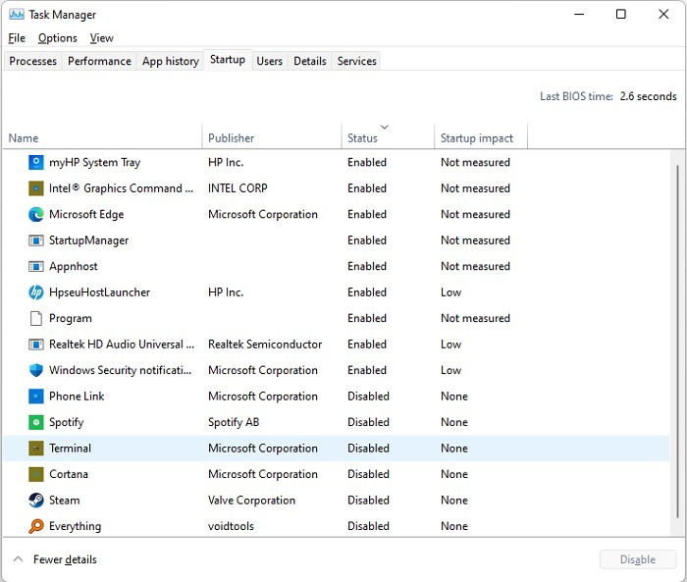The height and width of the screenshot is (582, 687).
Task: Click the Phone Link icon
Action: (36, 397)
